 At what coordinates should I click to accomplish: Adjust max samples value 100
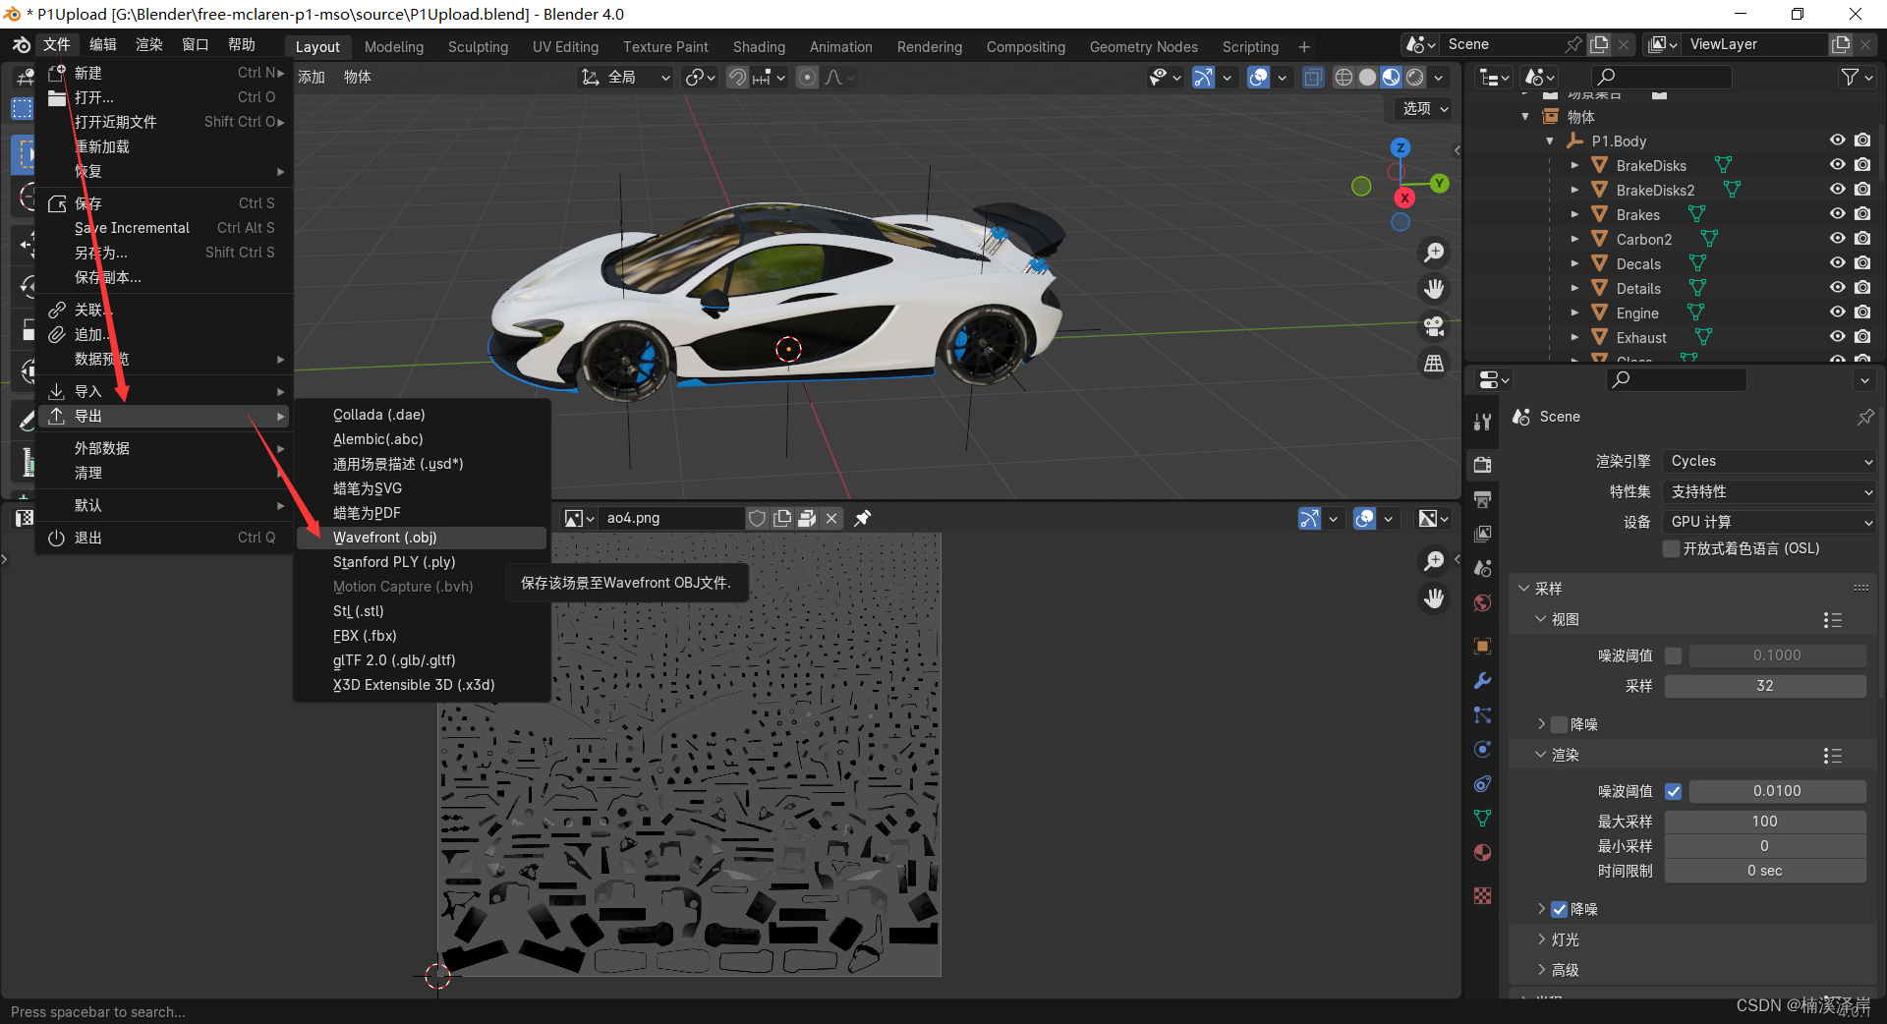[1765, 822]
